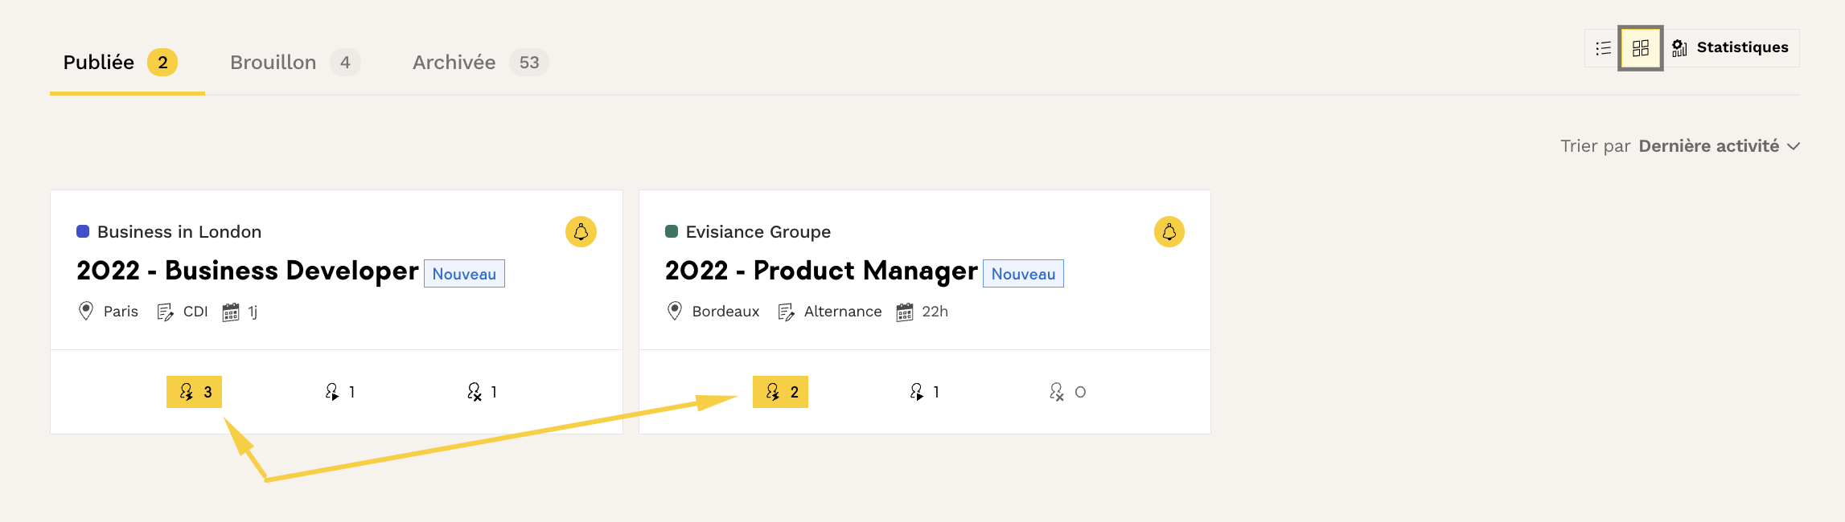Show 3 new candidates for Business Developer
The image size is (1845, 522).
[x=195, y=392]
